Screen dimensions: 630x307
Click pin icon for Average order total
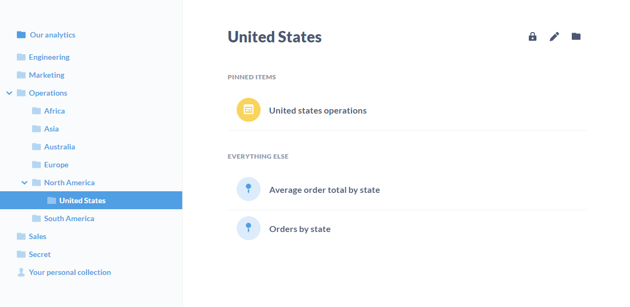pos(249,189)
